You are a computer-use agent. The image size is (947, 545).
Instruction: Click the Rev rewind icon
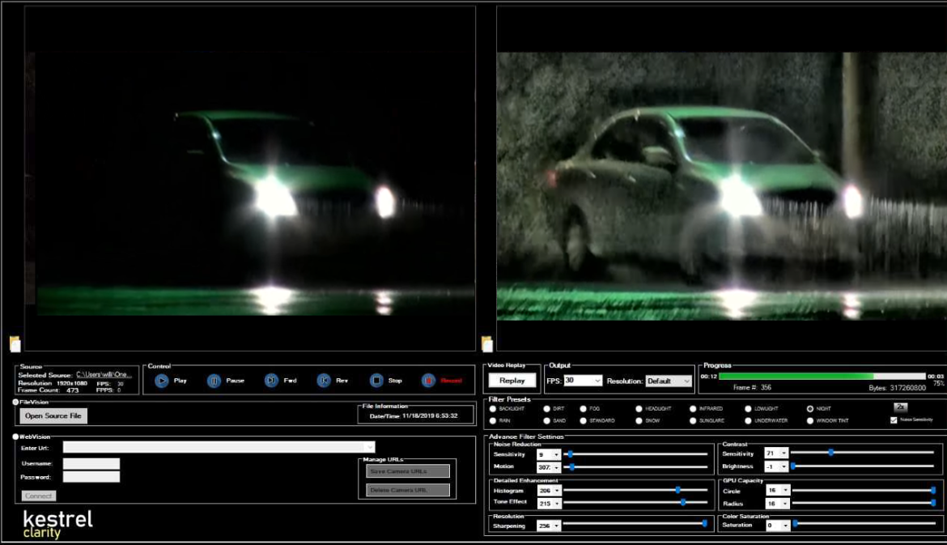324,381
